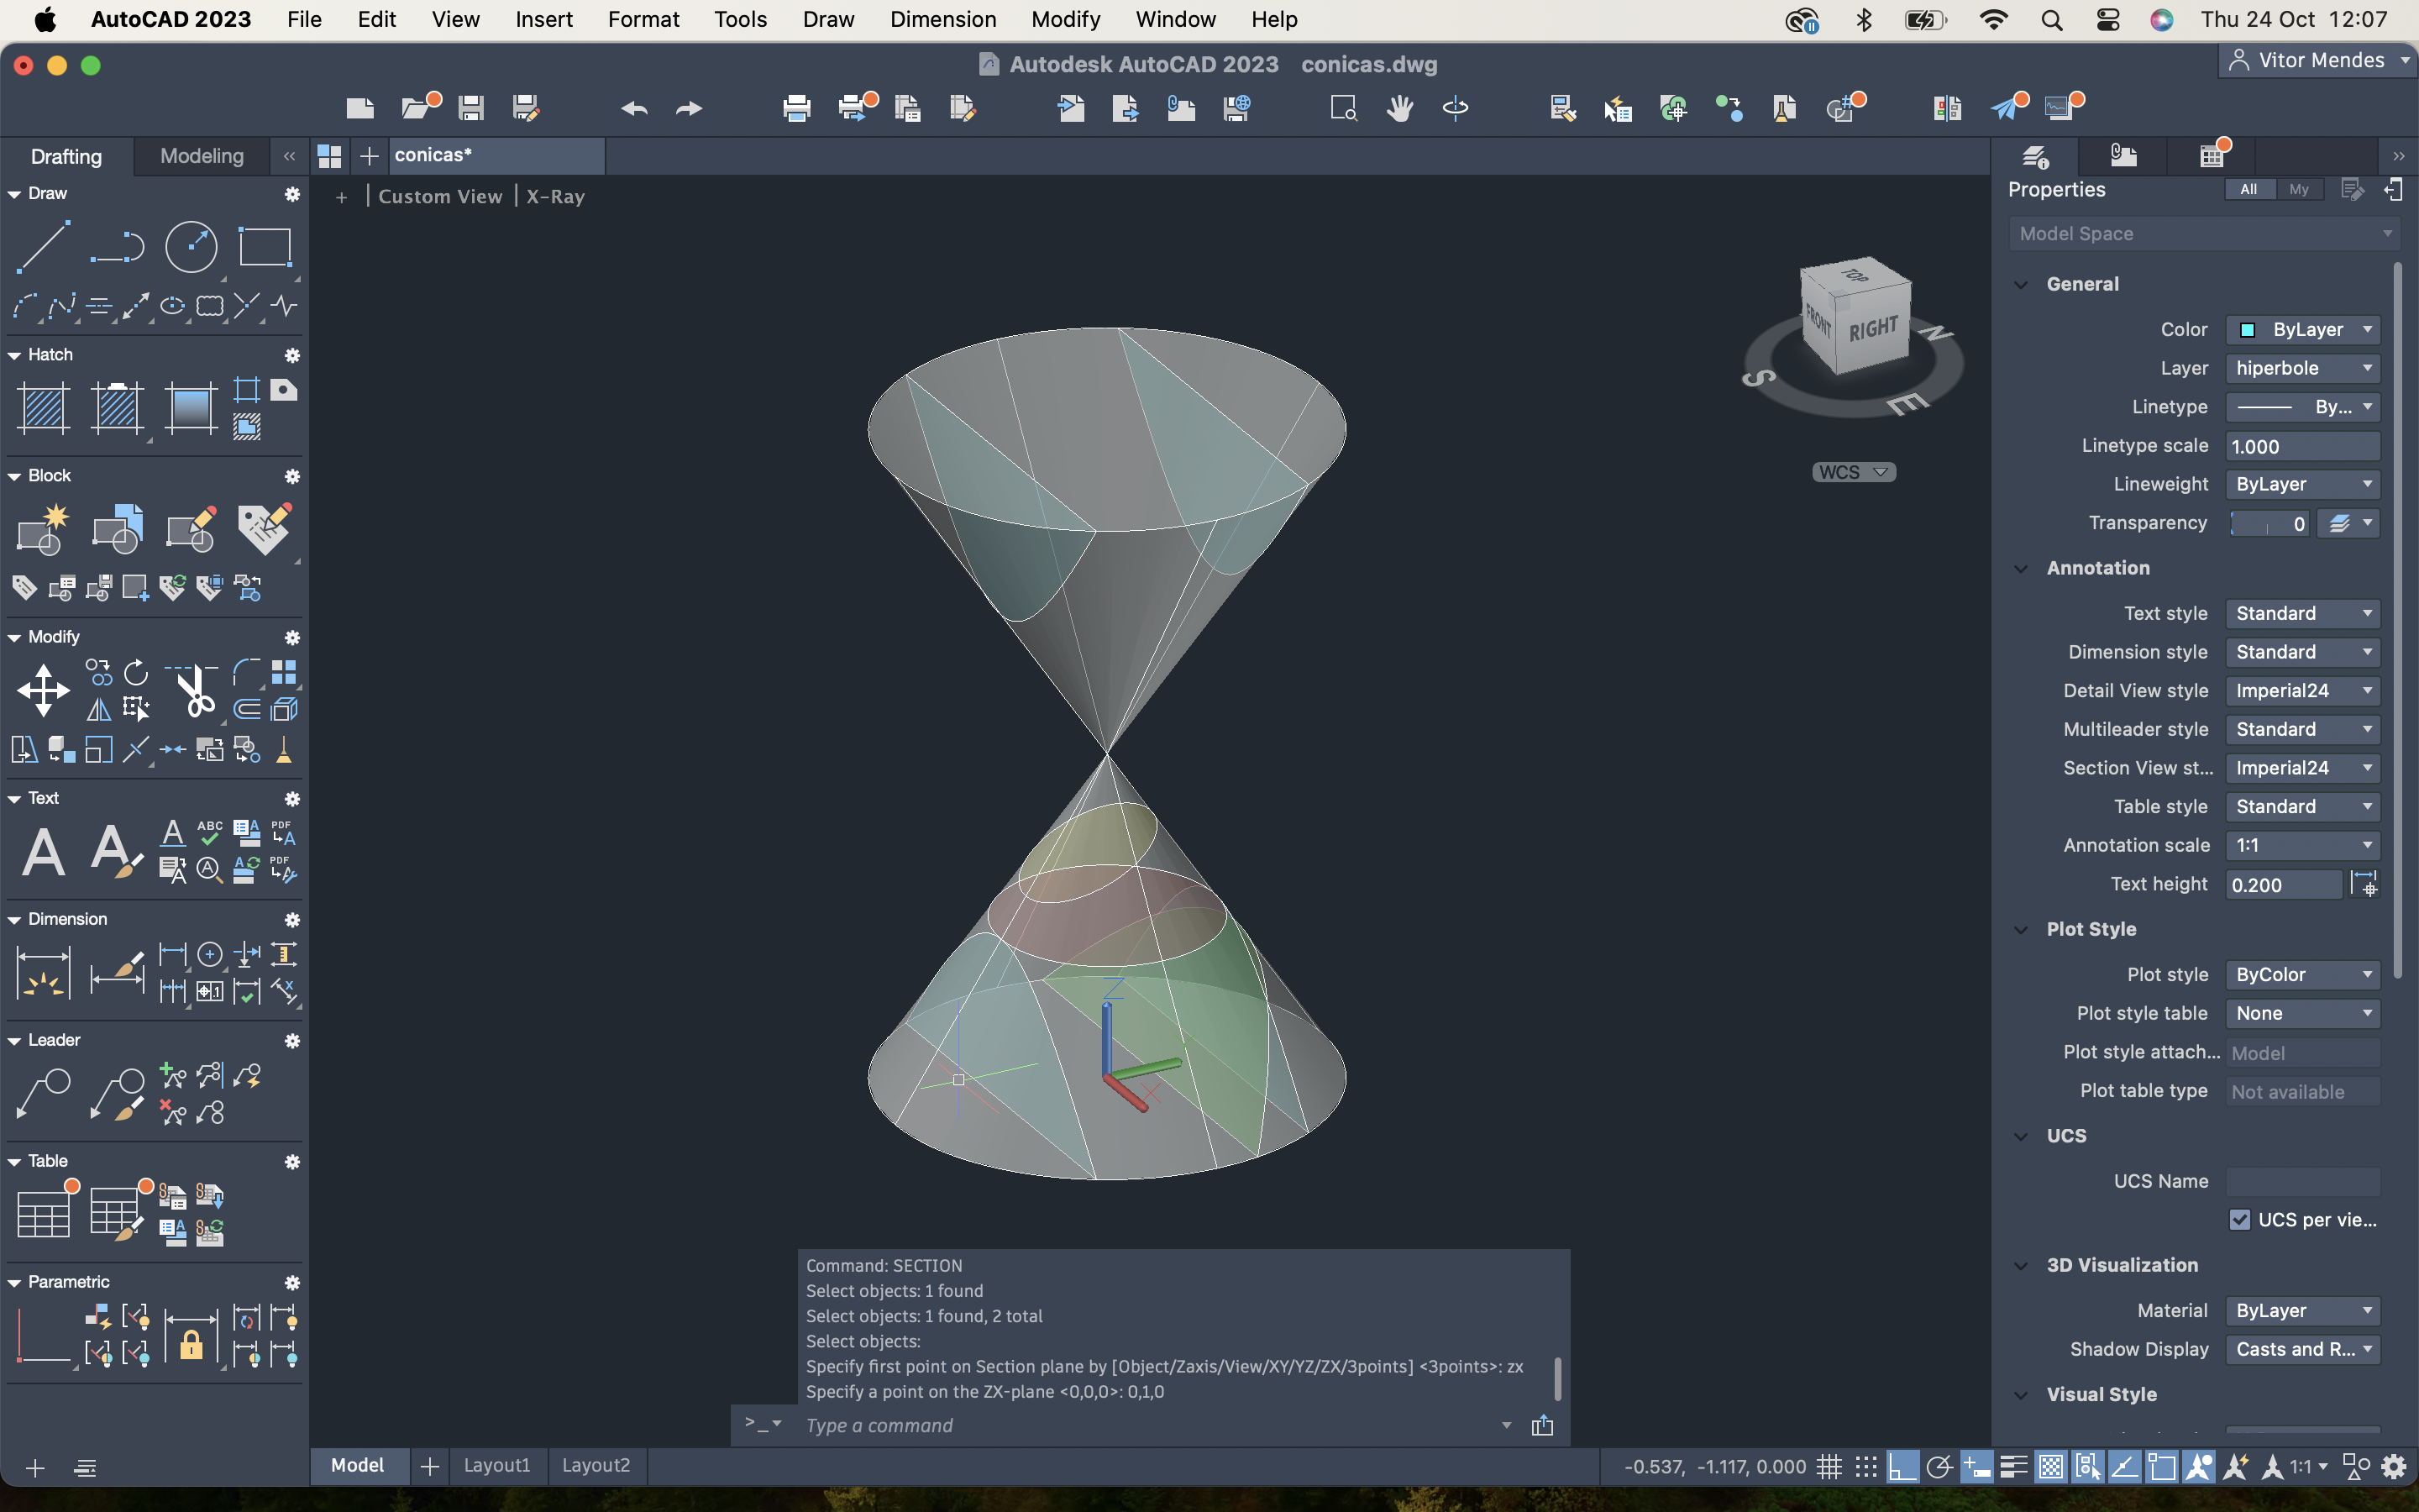
Task: Switch to the Layout1 tab
Action: pyautogui.click(x=496, y=1465)
